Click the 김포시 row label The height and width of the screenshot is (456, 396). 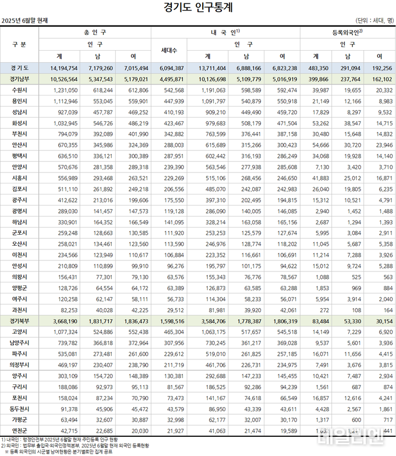[19, 189]
